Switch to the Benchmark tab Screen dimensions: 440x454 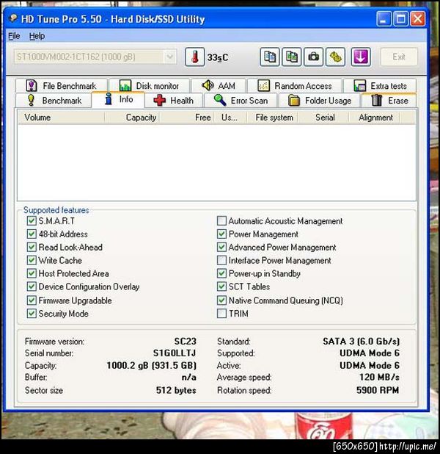pos(54,101)
